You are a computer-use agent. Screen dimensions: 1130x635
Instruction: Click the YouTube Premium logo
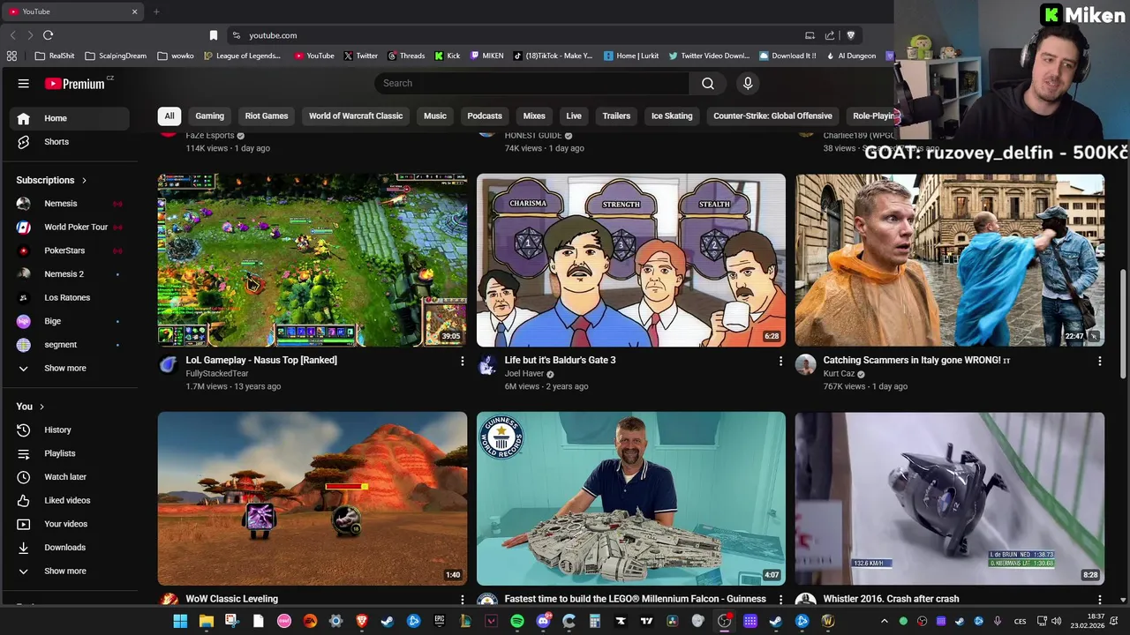point(76,83)
